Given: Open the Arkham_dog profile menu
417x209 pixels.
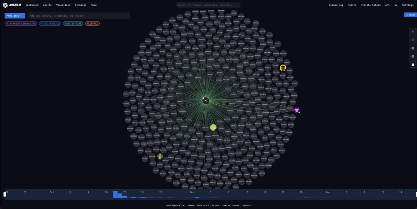Looking at the screenshot, I should 336,5.
